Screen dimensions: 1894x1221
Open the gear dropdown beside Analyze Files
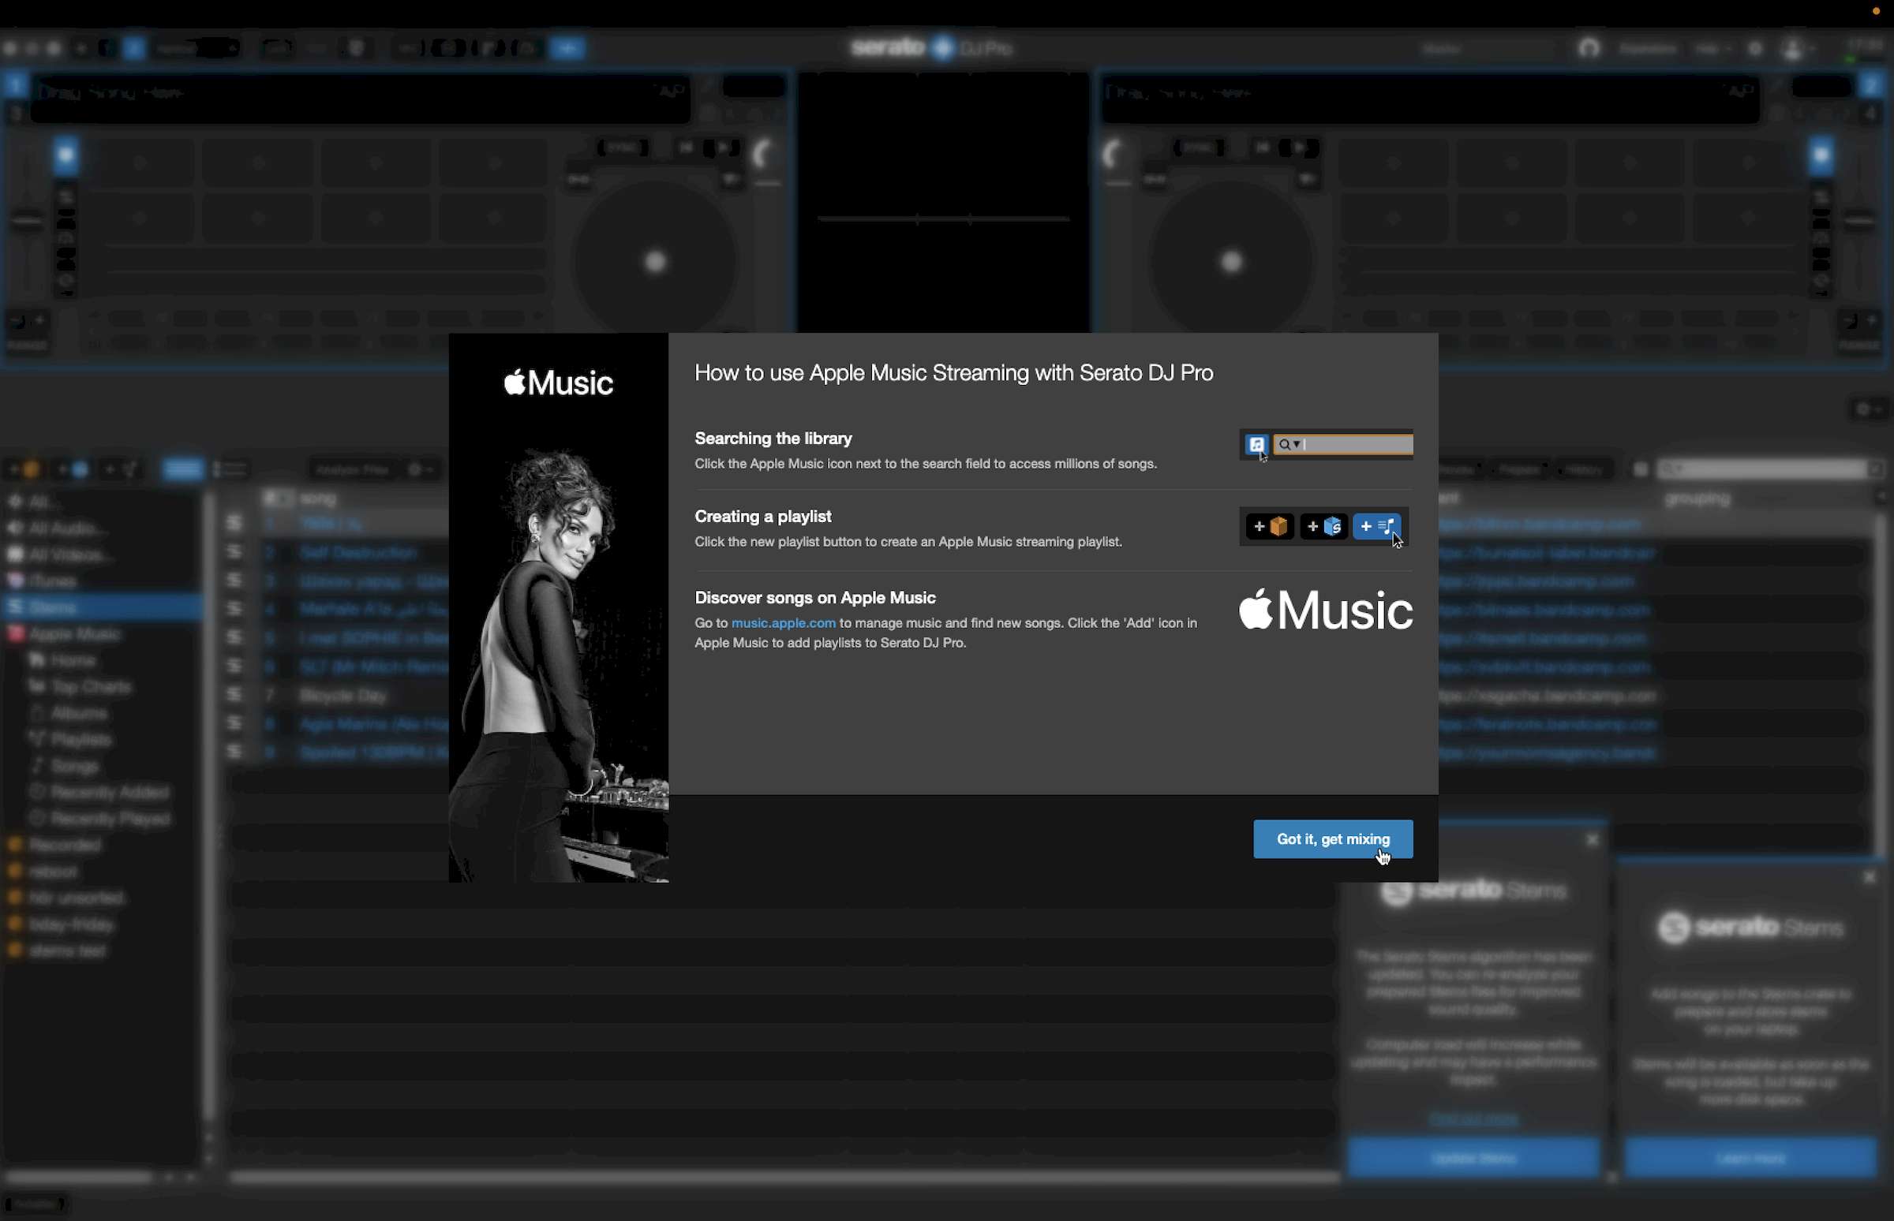[421, 469]
